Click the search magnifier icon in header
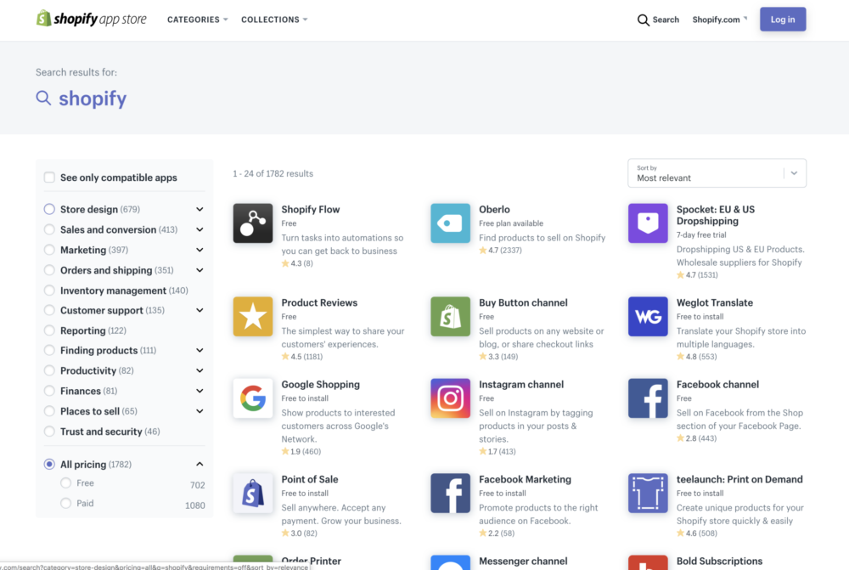 pyautogui.click(x=644, y=20)
